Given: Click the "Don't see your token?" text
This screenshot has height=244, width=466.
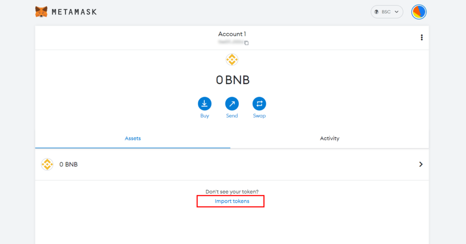Looking at the screenshot, I should (x=232, y=192).
